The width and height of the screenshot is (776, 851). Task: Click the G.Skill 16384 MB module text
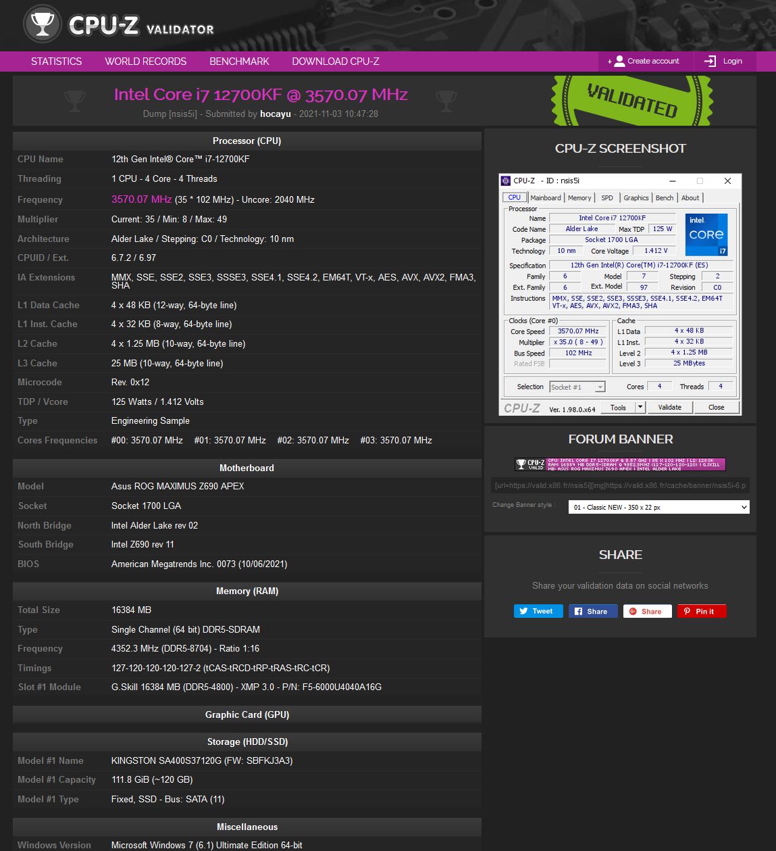[247, 687]
